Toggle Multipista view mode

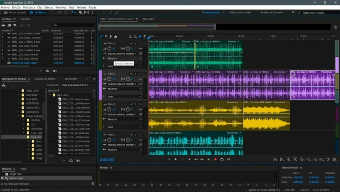[38, 13]
